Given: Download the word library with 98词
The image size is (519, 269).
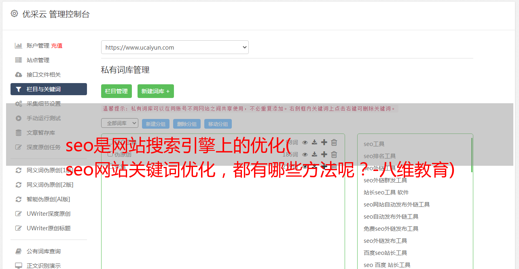Looking at the screenshot, I should coord(314,142).
